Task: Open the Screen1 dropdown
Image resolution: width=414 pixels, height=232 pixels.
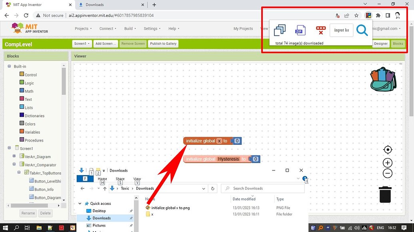Action: pos(82,44)
